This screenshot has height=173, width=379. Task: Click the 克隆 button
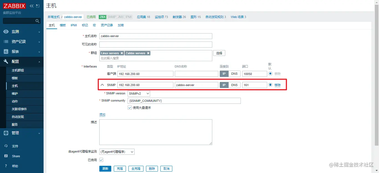120,169
